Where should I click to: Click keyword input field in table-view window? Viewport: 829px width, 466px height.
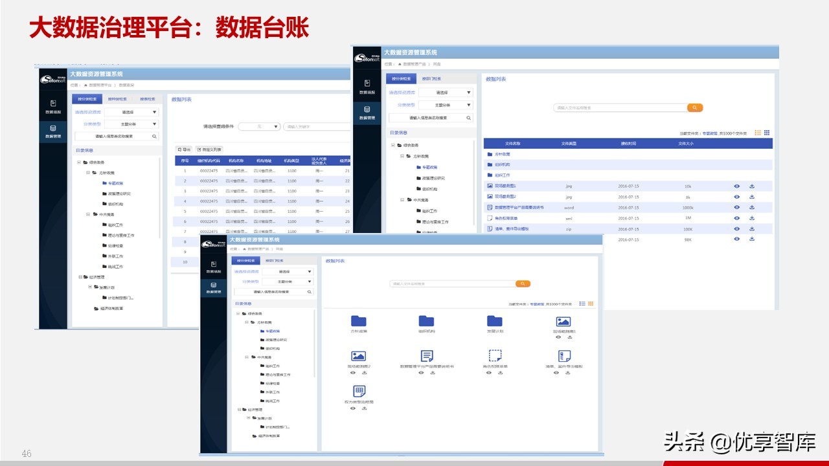(x=317, y=127)
